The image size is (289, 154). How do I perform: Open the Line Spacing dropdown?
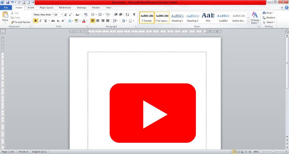click(x=115, y=21)
